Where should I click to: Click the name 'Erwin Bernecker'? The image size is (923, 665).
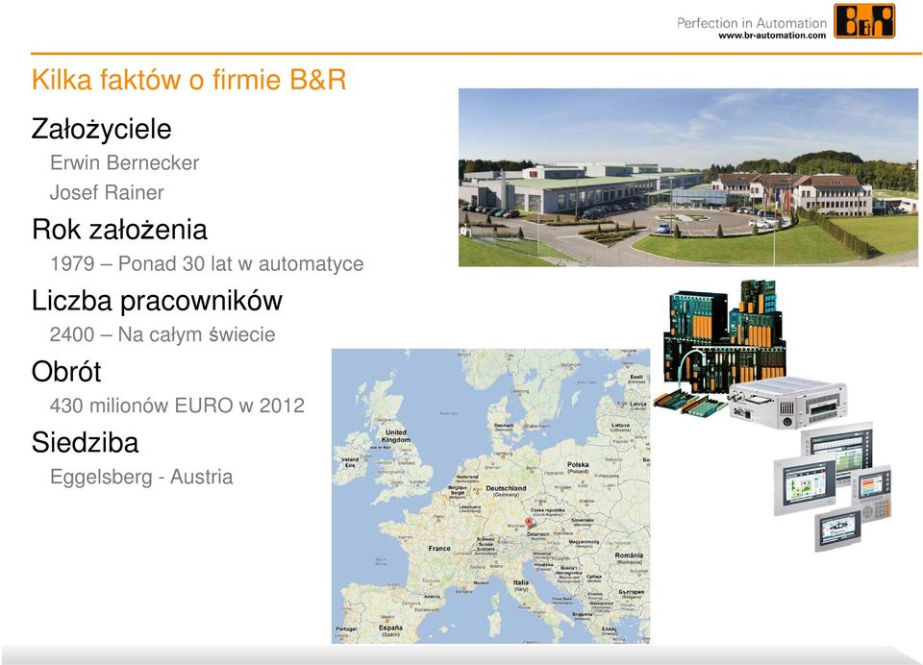tap(124, 162)
